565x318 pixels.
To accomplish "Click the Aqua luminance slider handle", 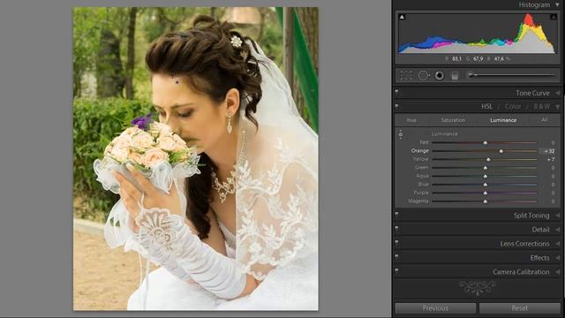I will tap(485, 177).
